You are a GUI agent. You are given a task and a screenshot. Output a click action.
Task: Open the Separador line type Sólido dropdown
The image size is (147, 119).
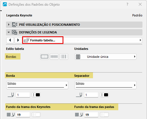105,85
